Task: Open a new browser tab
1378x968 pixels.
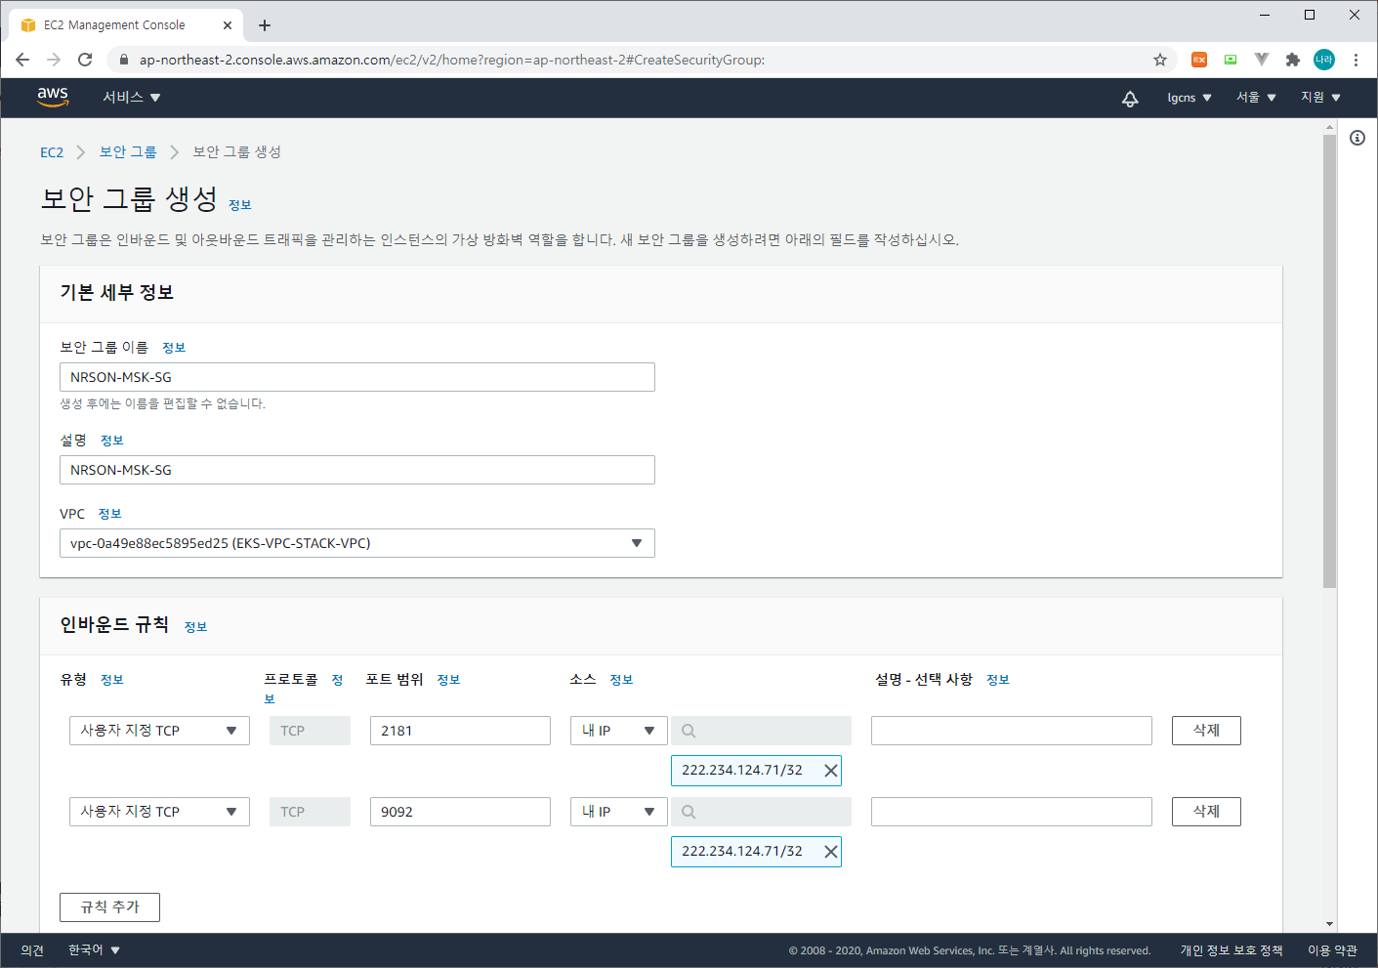Action: click(265, 25)
